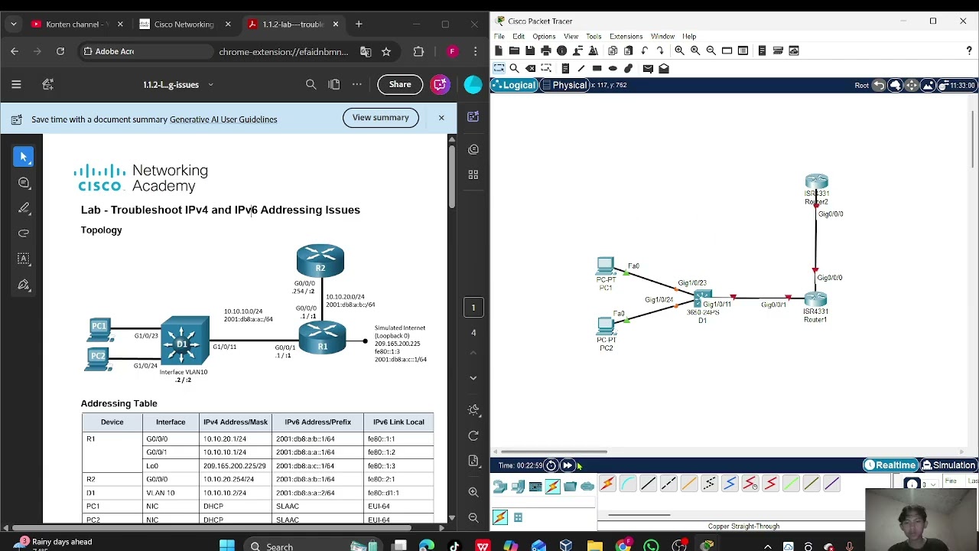Click the Open file icon in Packet Tracer
This screenshot has width=979, height=551.
(514, 51)
